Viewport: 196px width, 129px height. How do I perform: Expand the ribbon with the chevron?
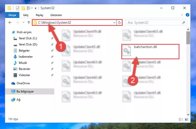pos(182,15)
